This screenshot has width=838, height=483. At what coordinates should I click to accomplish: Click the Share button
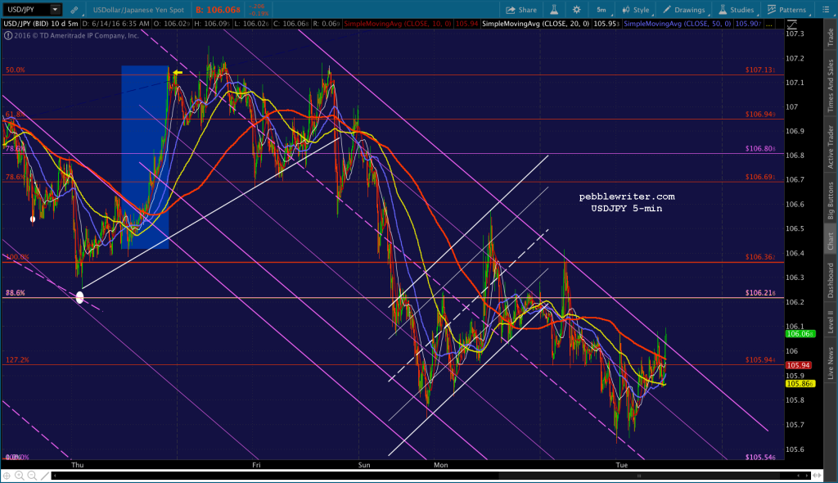click(x=521, y=10)
